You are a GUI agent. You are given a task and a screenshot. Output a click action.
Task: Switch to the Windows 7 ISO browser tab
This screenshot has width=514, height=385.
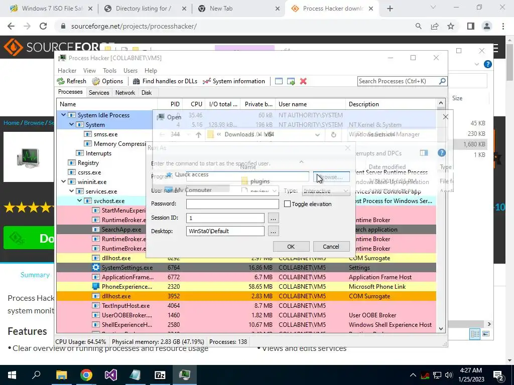tap(52, 9)
